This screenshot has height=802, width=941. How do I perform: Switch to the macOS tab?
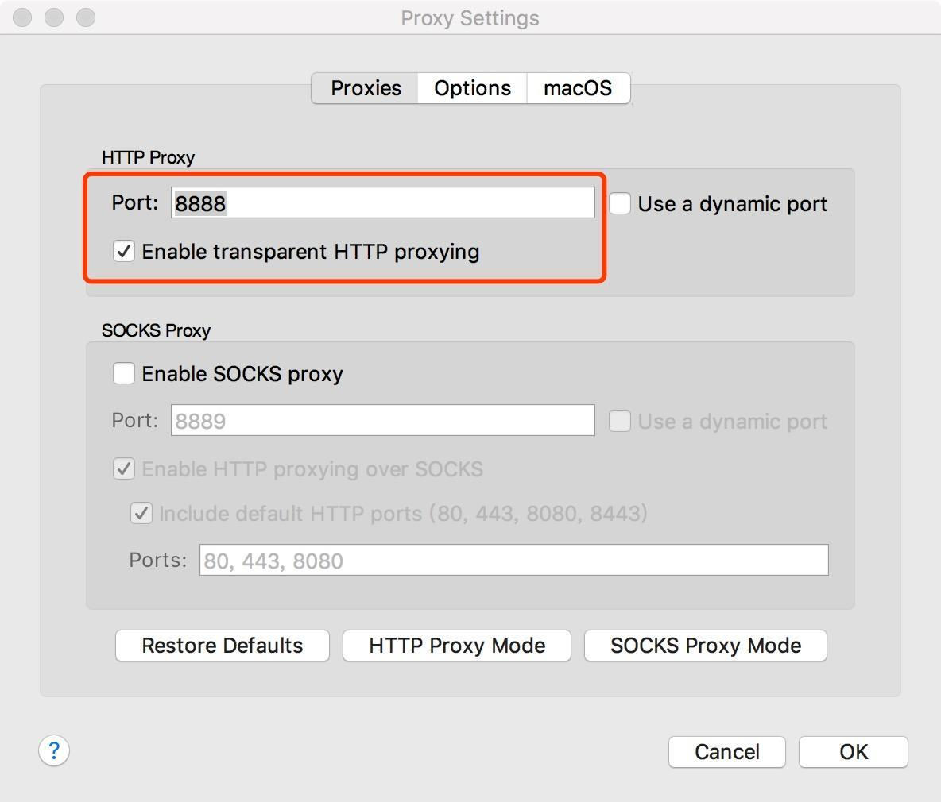click(578, 88)
